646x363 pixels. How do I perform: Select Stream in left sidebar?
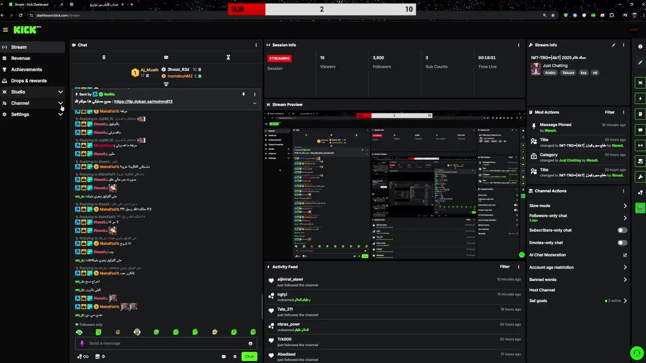point(33,47)
